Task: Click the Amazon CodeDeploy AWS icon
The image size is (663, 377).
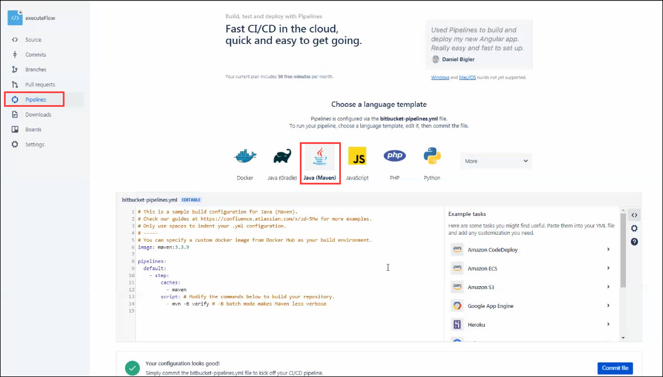Action: point(457,250)
